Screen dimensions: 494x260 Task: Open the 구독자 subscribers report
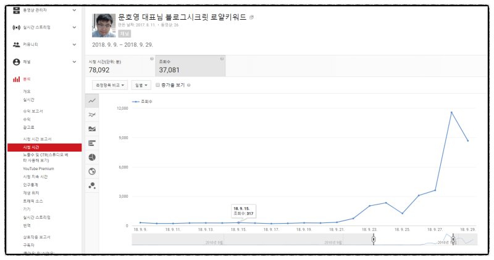pos(28,245)
